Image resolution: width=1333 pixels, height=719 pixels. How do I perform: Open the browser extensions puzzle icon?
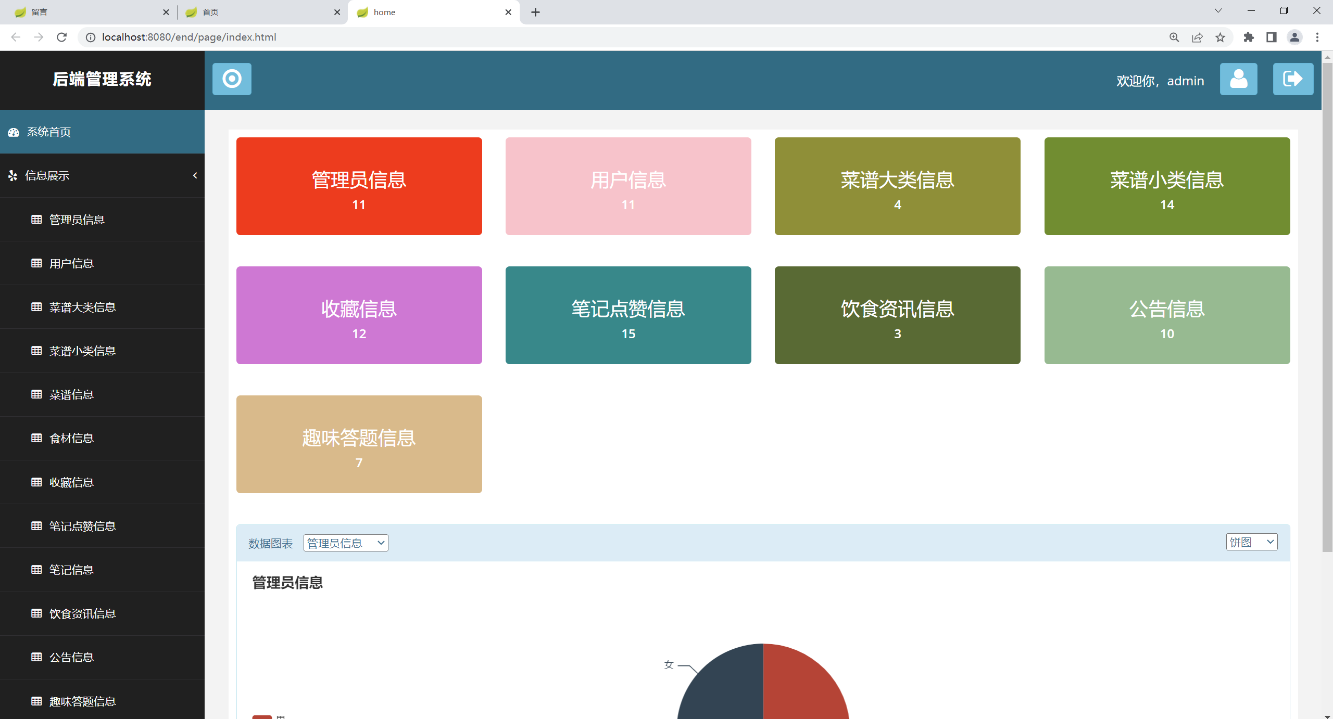(1249, 37)
